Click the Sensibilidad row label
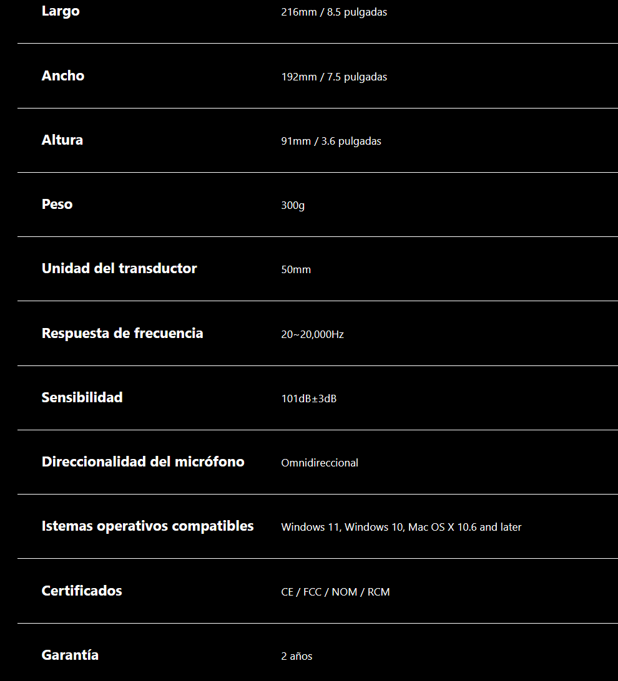The height and width of the screenshot is (681, 618). pos(82,397)
